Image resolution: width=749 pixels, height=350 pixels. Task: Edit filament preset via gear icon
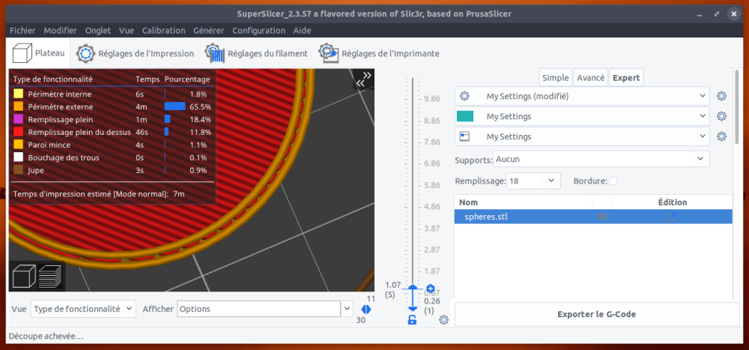click(722, 116)
